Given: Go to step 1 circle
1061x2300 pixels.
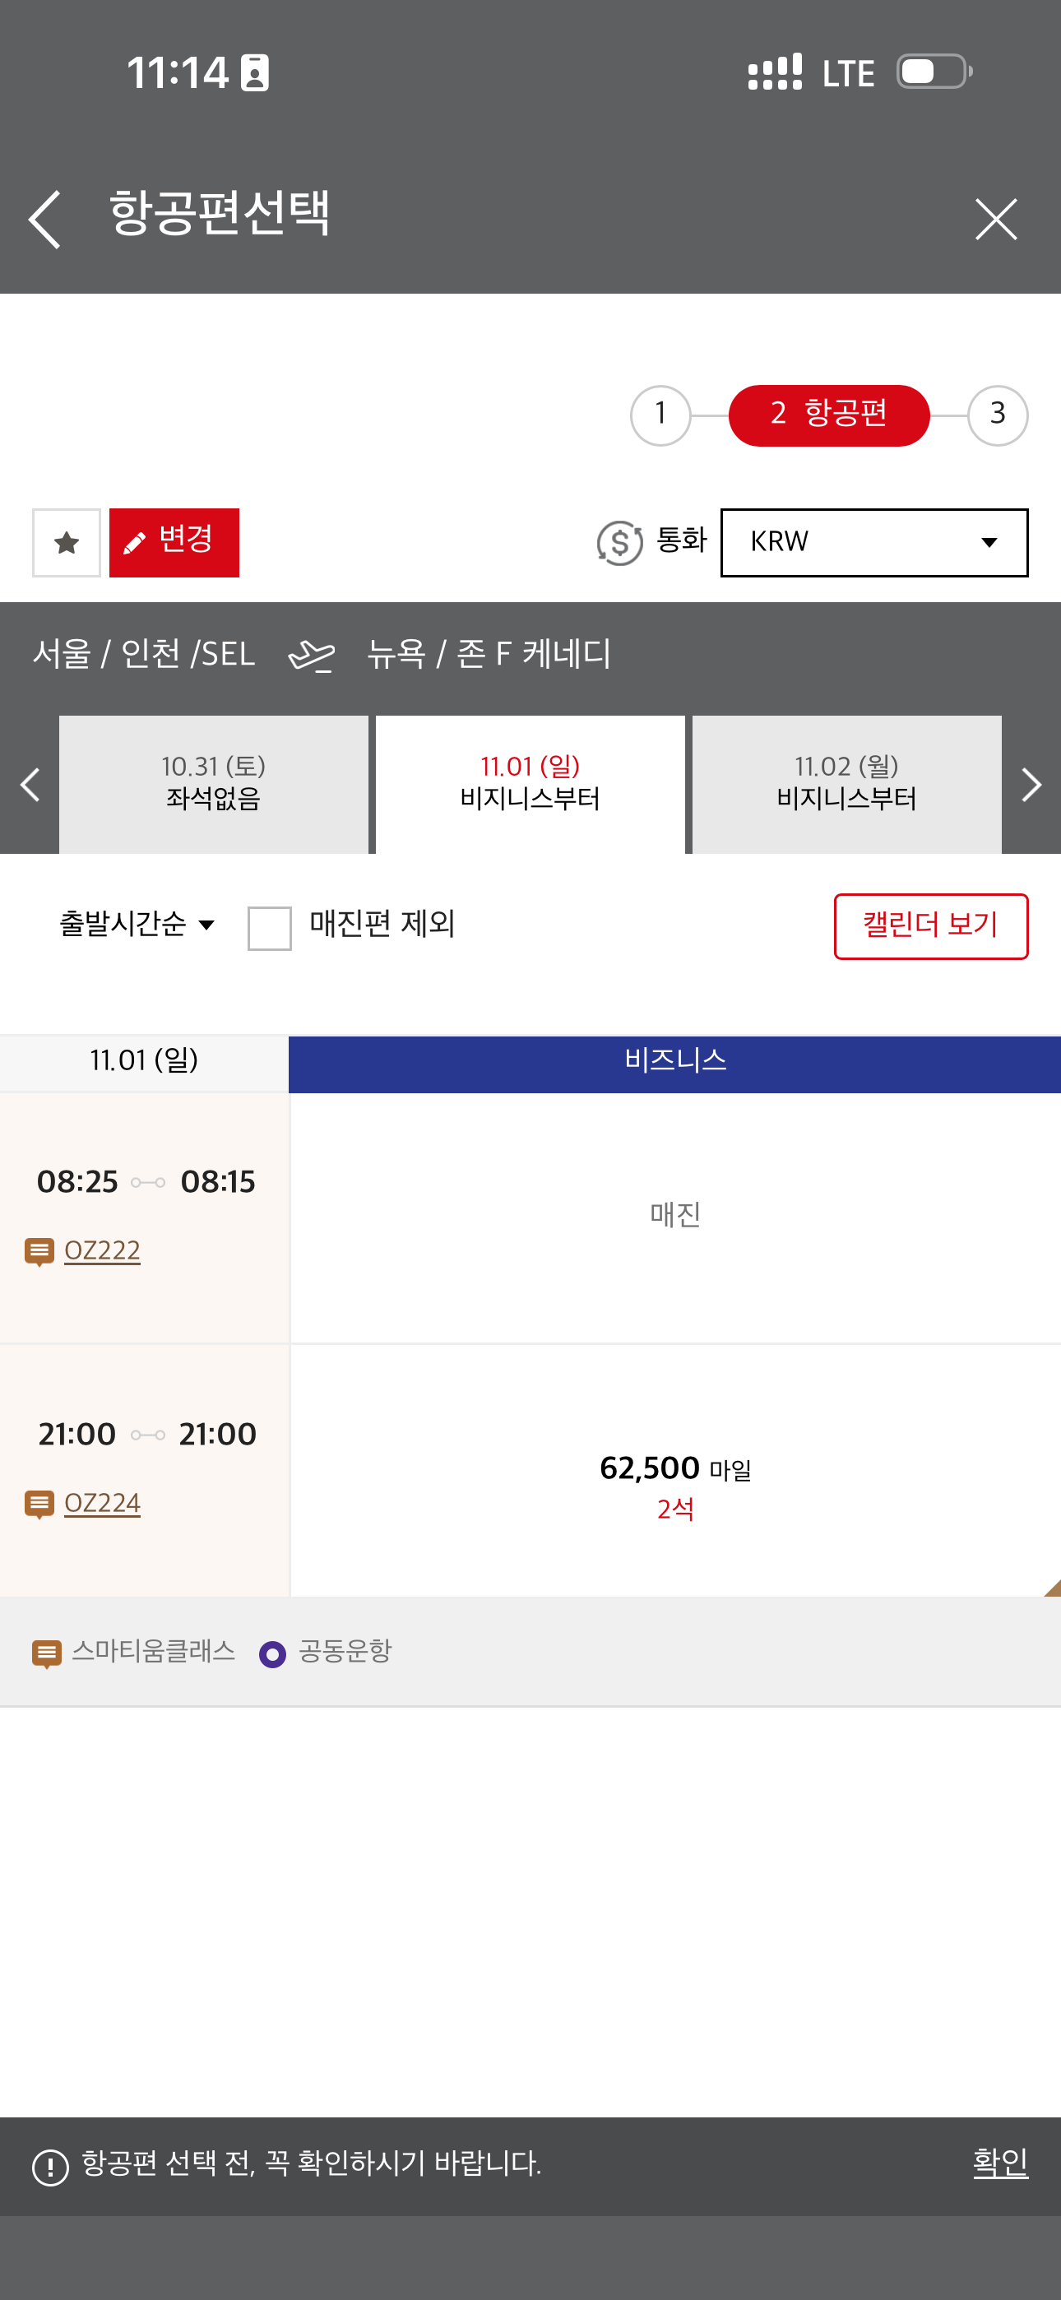Looking at the screenshot, I should point(661,415).
